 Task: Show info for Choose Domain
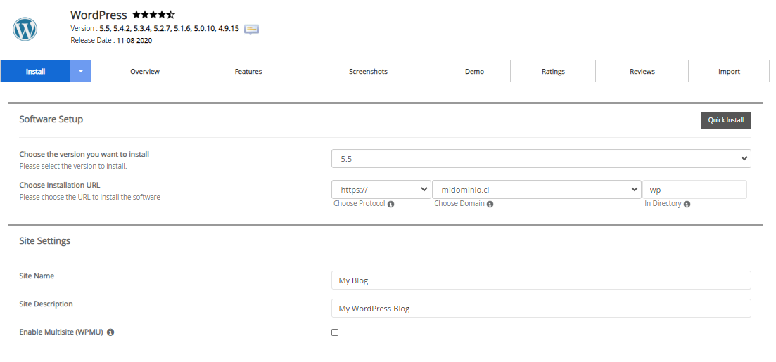[490, 204]
